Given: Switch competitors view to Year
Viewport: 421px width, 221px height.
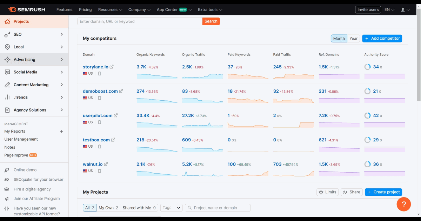Looking at the screenshot, I should click(x=354, y=39).
